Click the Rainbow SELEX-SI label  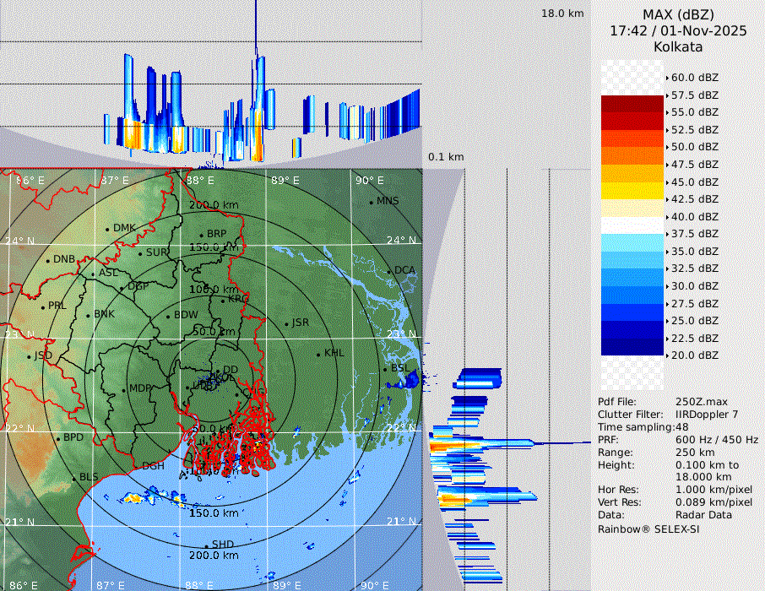point(648,529)
